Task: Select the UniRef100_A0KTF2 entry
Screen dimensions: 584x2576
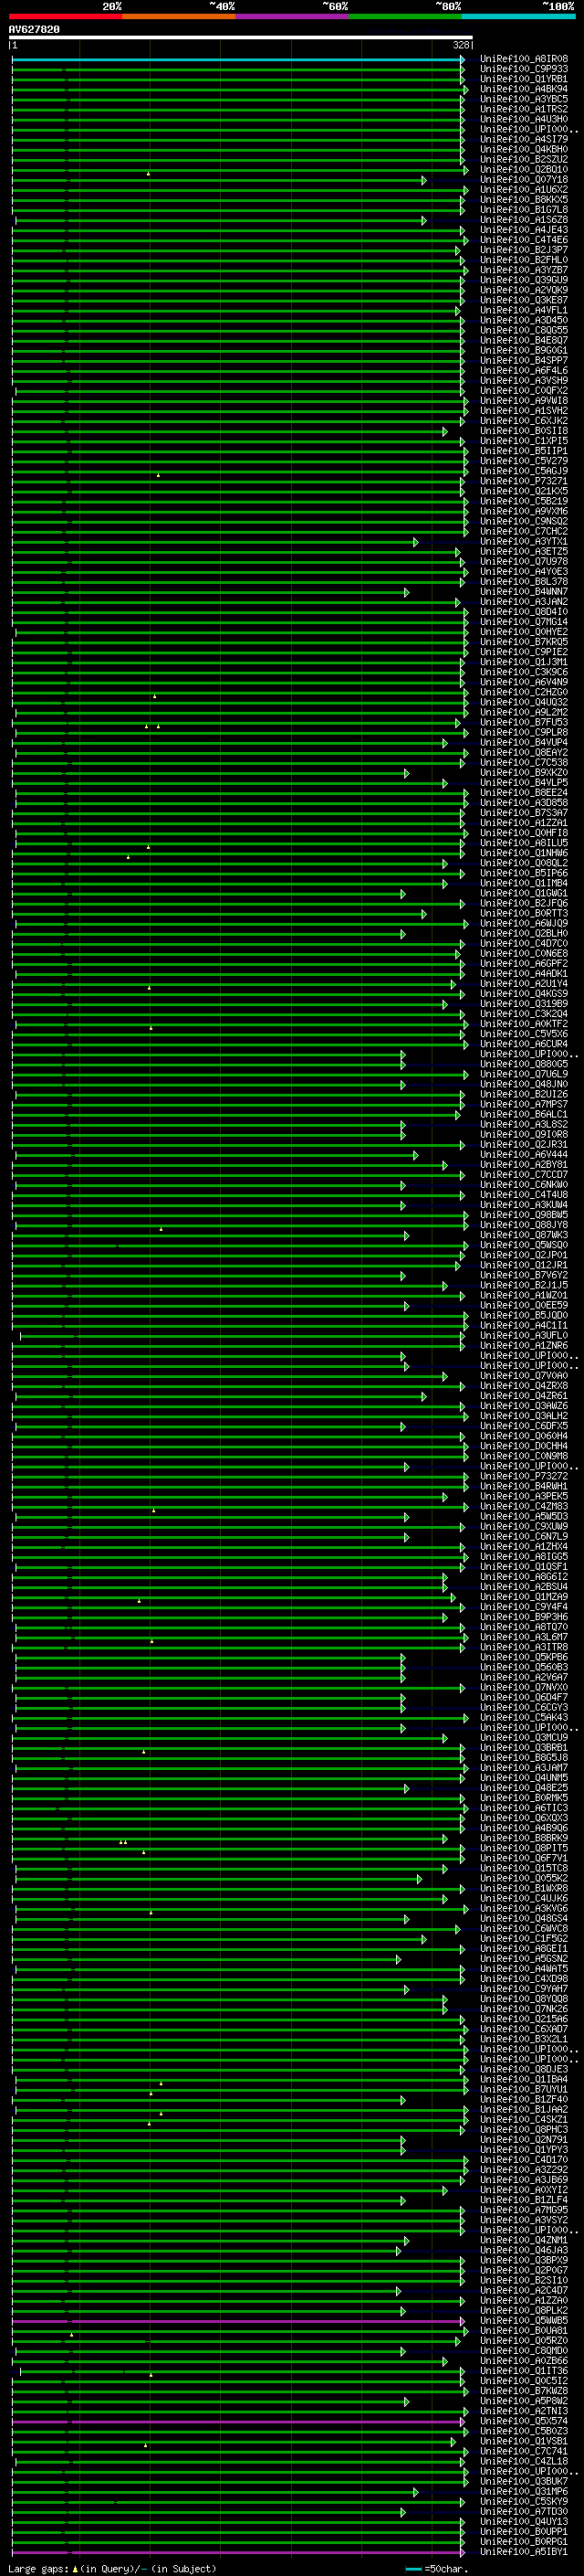Action: 524,1024
